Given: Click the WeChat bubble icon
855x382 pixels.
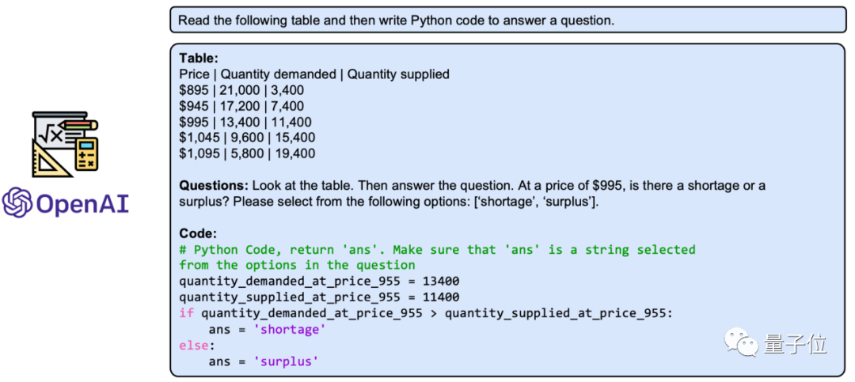Looking at the screenshot, I should pos(741,342).
